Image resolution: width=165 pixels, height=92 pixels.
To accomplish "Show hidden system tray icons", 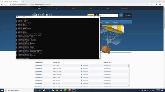I will pyautogui.click(x=139, y=90).
